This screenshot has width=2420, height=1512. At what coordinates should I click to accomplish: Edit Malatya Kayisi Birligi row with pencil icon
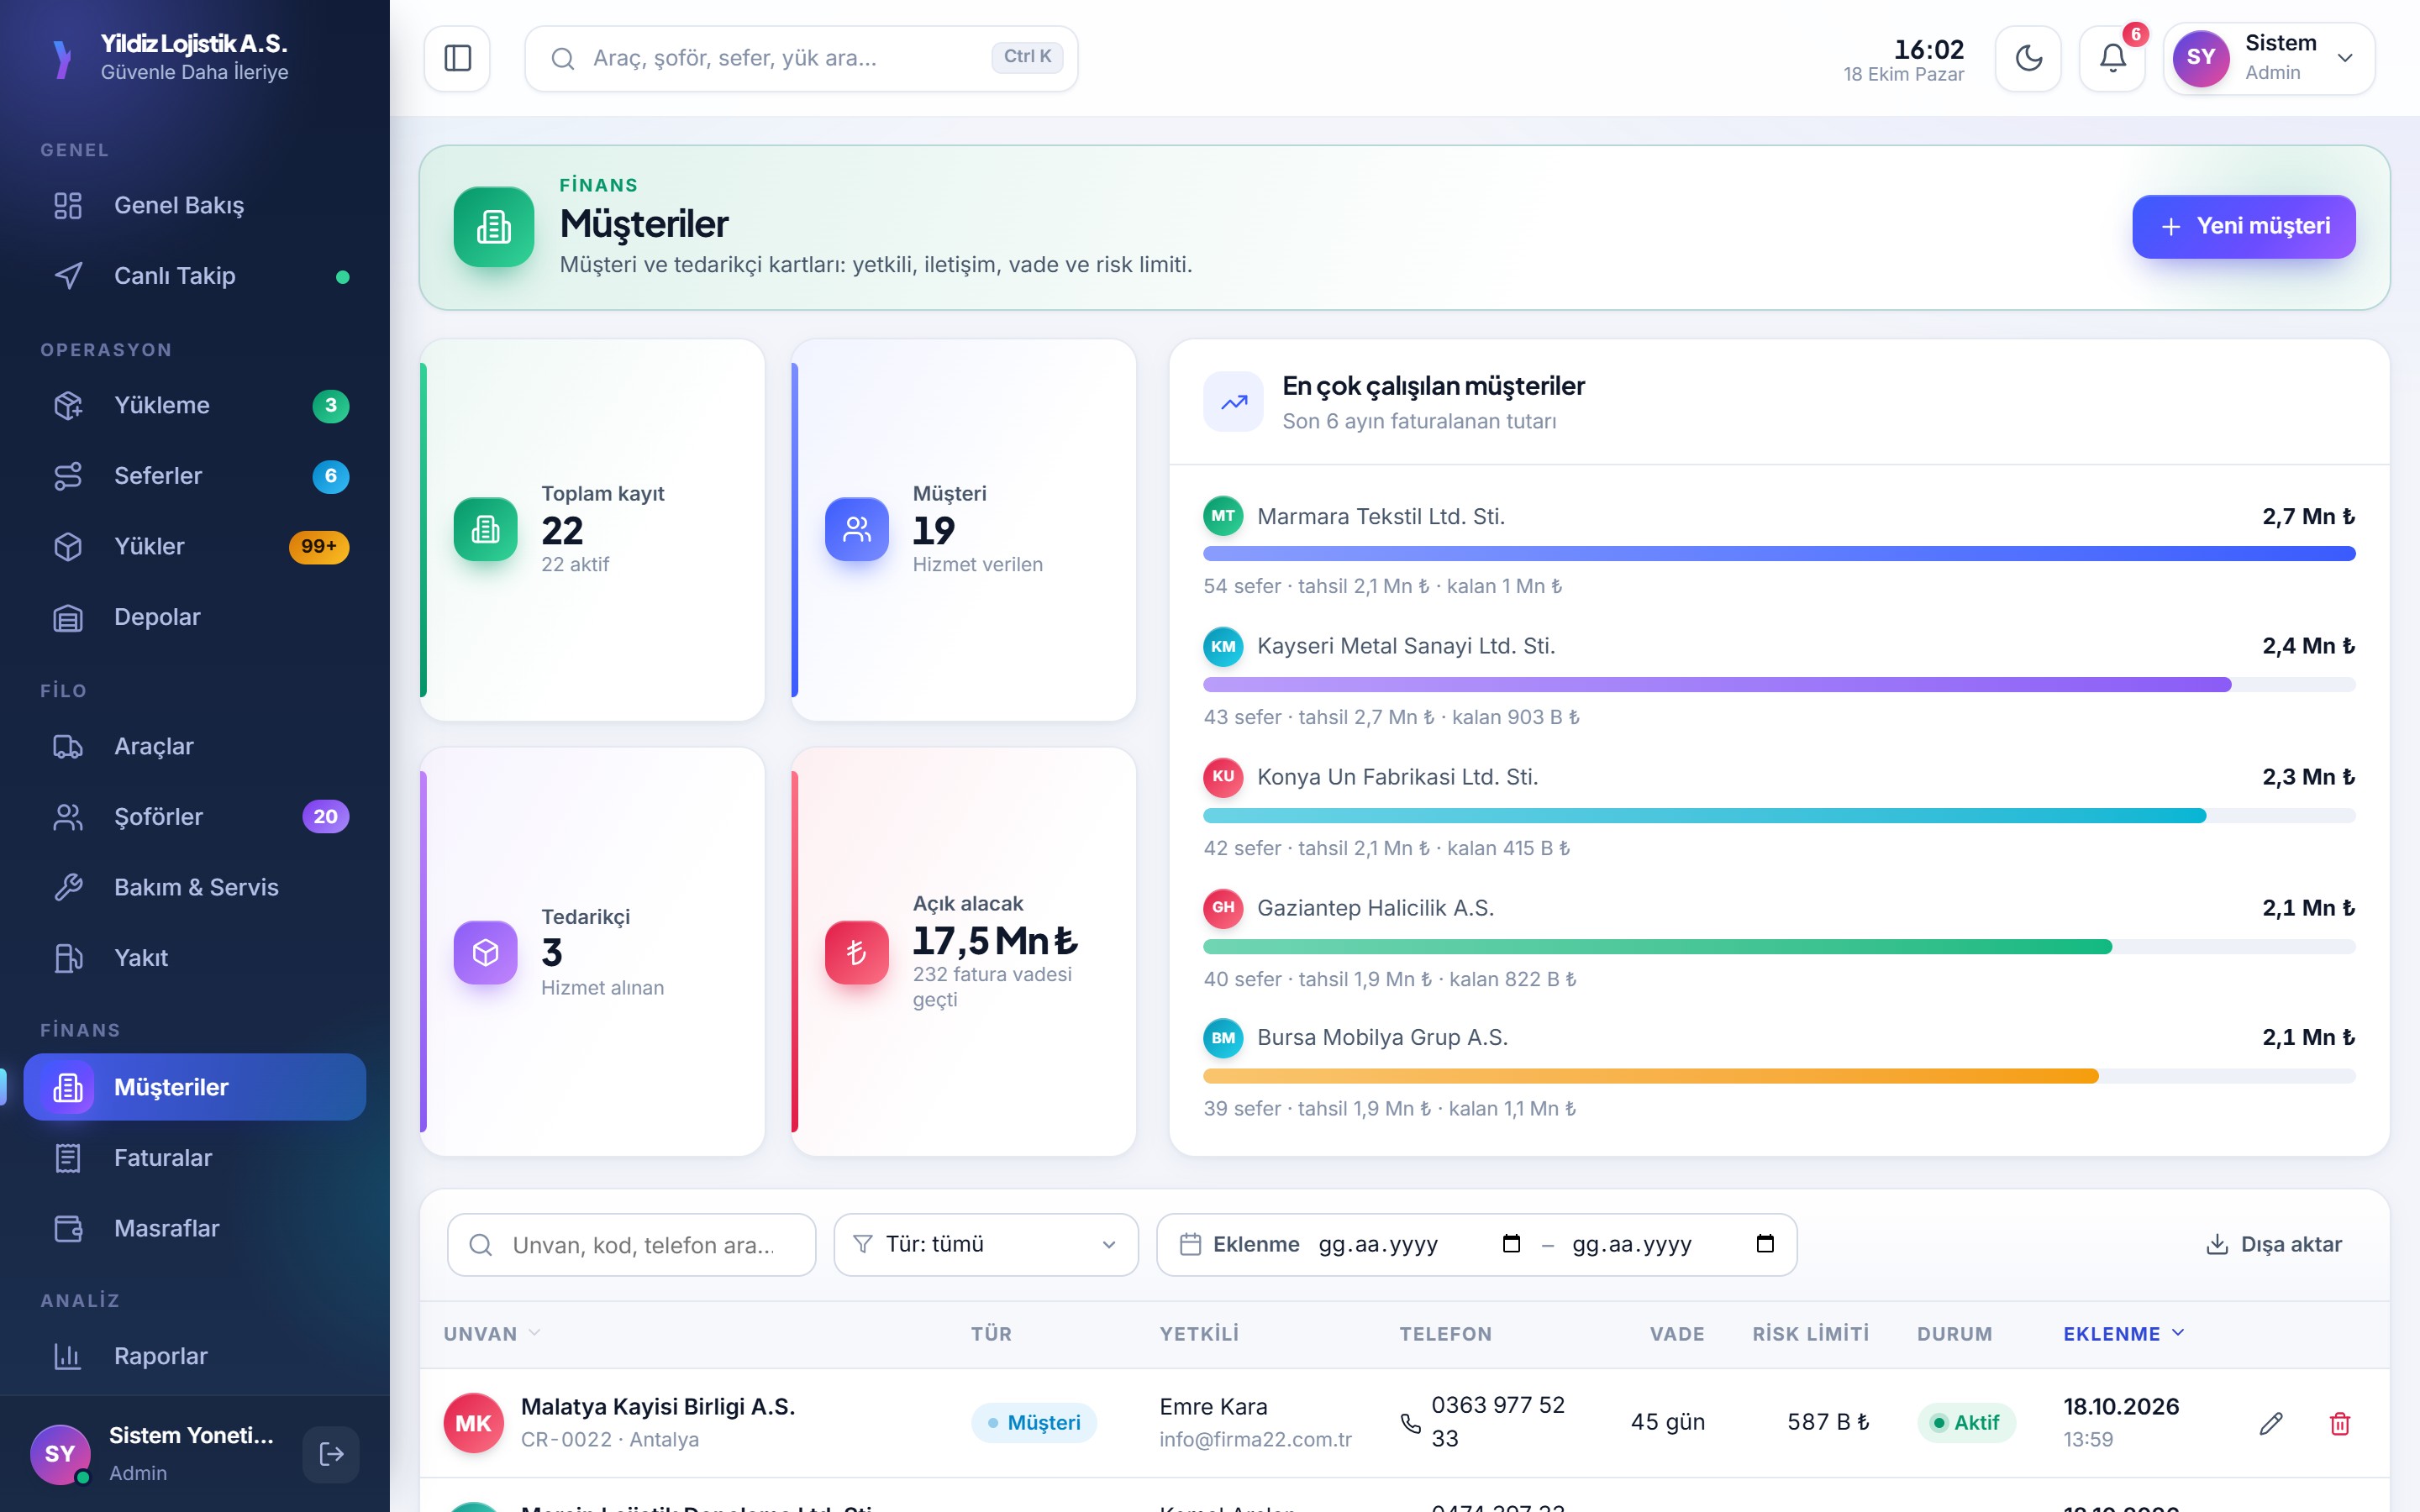pos(2271,1423)
